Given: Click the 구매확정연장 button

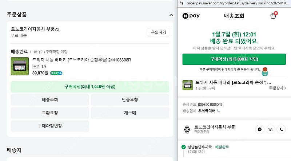Looking at the screenshot, I should 50,126.
